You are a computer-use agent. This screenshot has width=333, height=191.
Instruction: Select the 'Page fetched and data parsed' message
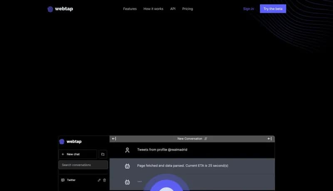point(183,166)
